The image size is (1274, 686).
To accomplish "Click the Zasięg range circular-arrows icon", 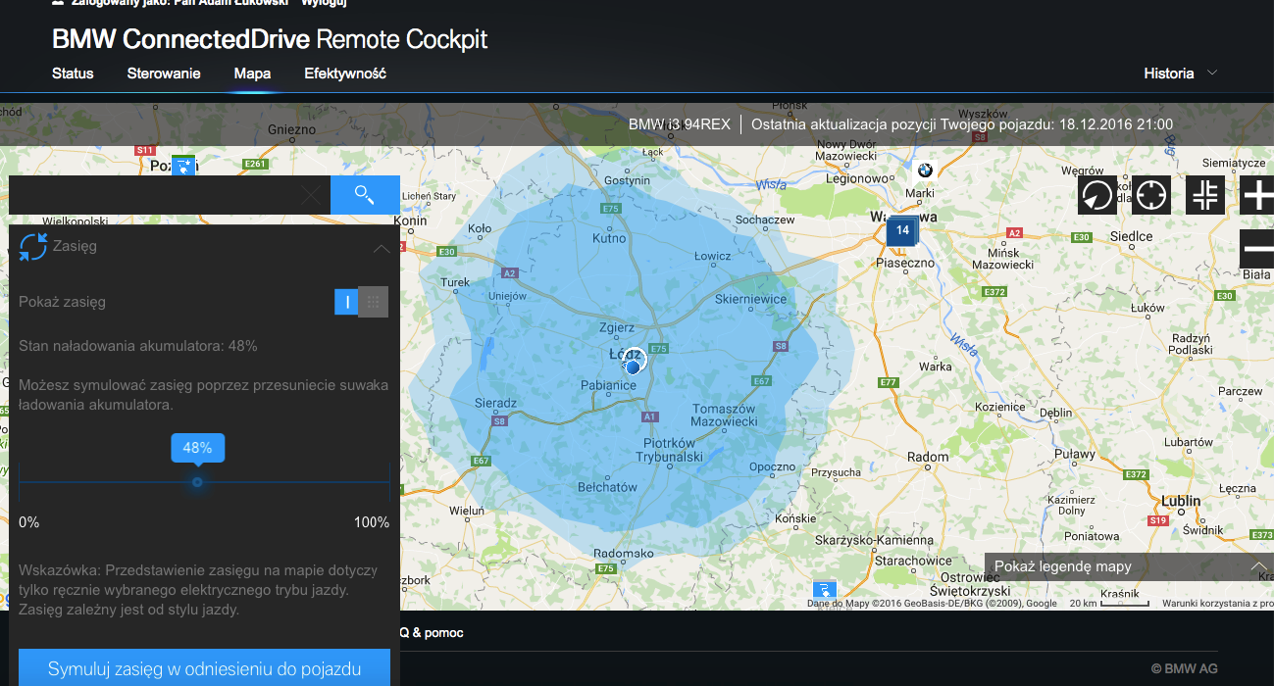I will coord(33,247).
